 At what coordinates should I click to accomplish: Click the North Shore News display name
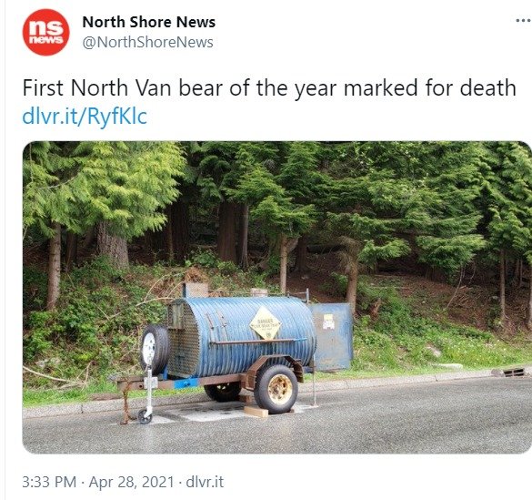(x=148, y=22)
